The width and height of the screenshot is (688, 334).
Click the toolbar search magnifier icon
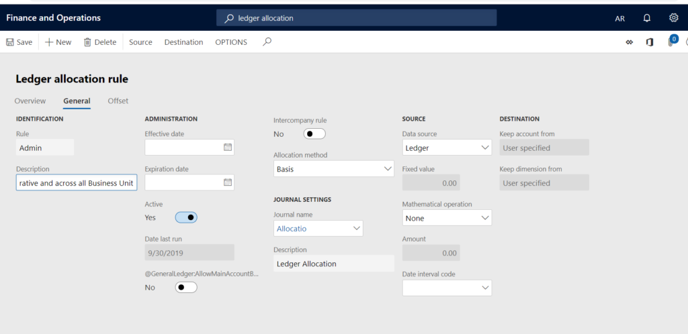[x=267, y=42]
